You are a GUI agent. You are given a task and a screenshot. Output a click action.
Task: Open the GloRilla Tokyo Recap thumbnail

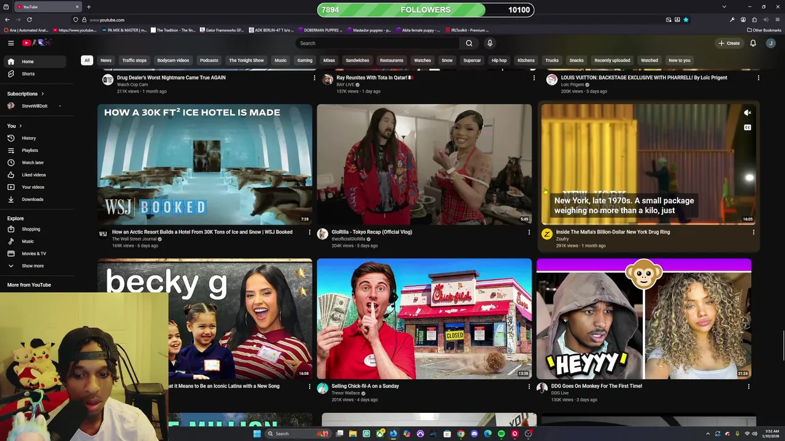tap(424, 164)
